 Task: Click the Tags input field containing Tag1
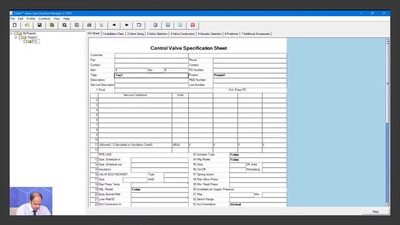[151, 75]
